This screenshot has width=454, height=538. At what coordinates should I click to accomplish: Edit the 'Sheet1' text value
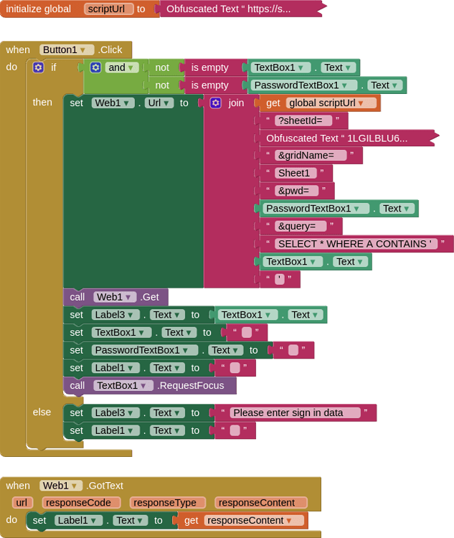pos(295,173)
